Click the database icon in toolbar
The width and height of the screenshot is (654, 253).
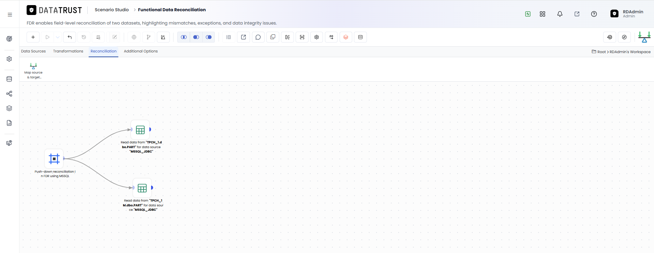(360, 37)
